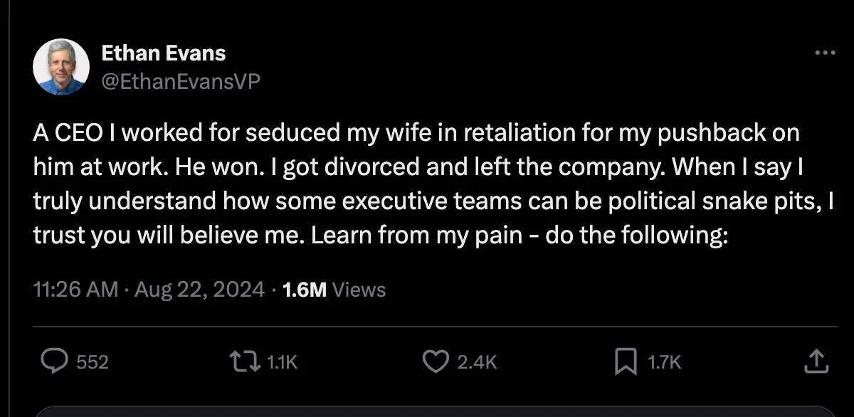Click the 552 replies count
Image resolution: width=854 pixels, height=417 pixels.
[93, 362]
